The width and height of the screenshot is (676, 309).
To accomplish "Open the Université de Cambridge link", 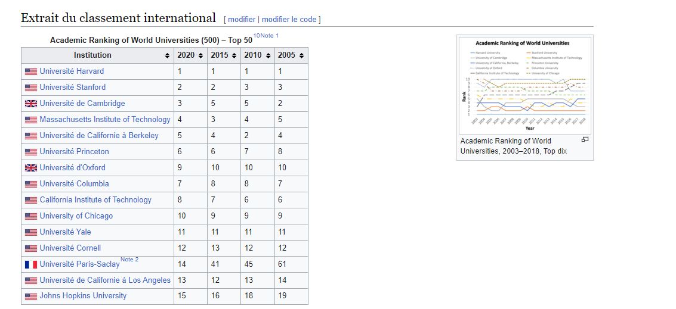I will coord(82,103).
